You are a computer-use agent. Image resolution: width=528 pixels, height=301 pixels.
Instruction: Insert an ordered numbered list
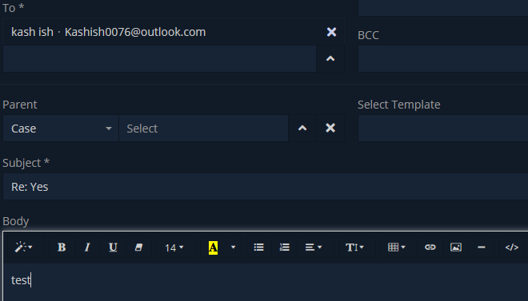pos(284,248)
